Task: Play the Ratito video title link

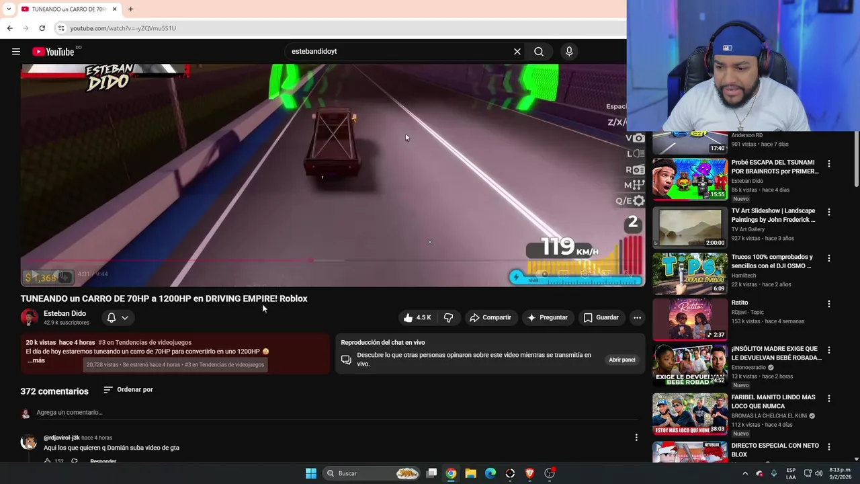Action: 740,302
